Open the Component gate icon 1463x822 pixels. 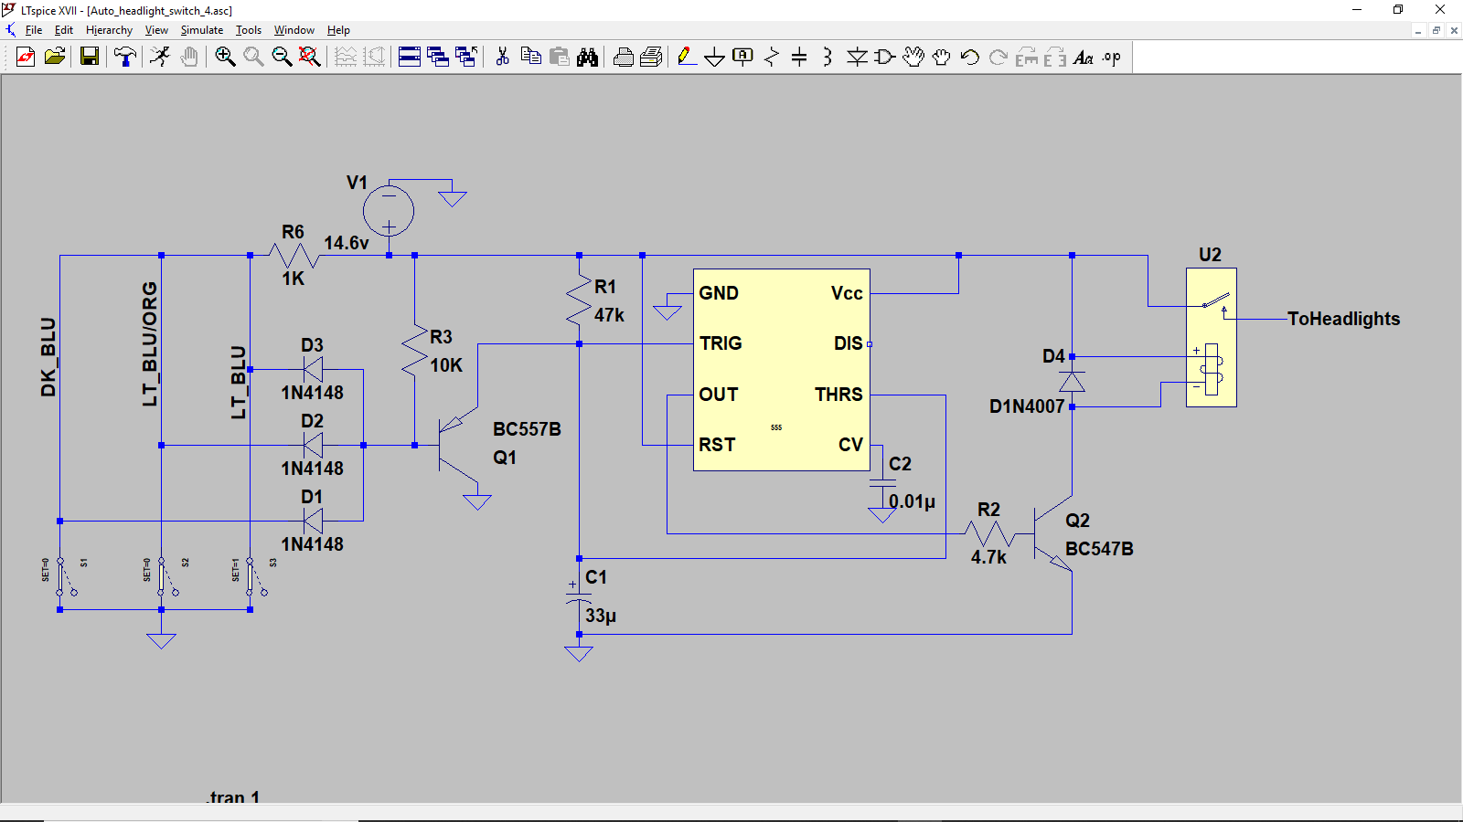click(x=885, y=58)
